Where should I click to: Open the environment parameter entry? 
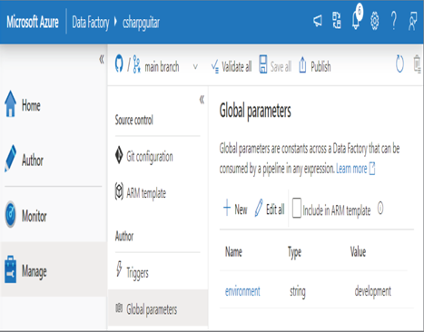point(242,291)
